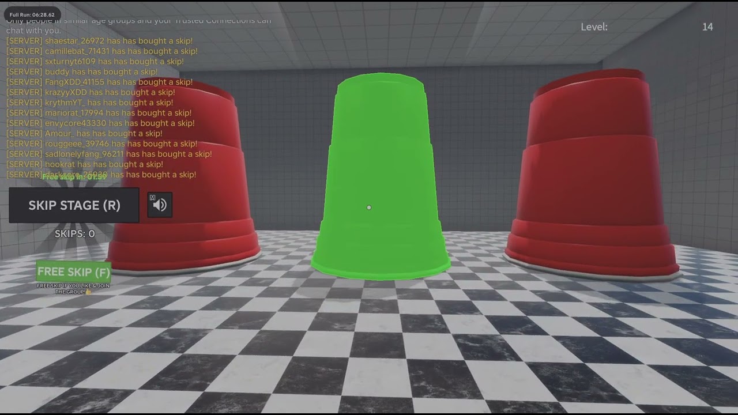Click the mariorat_17994 chat message
The height and width of the screenshot is (415, 738).
point(99,113)
